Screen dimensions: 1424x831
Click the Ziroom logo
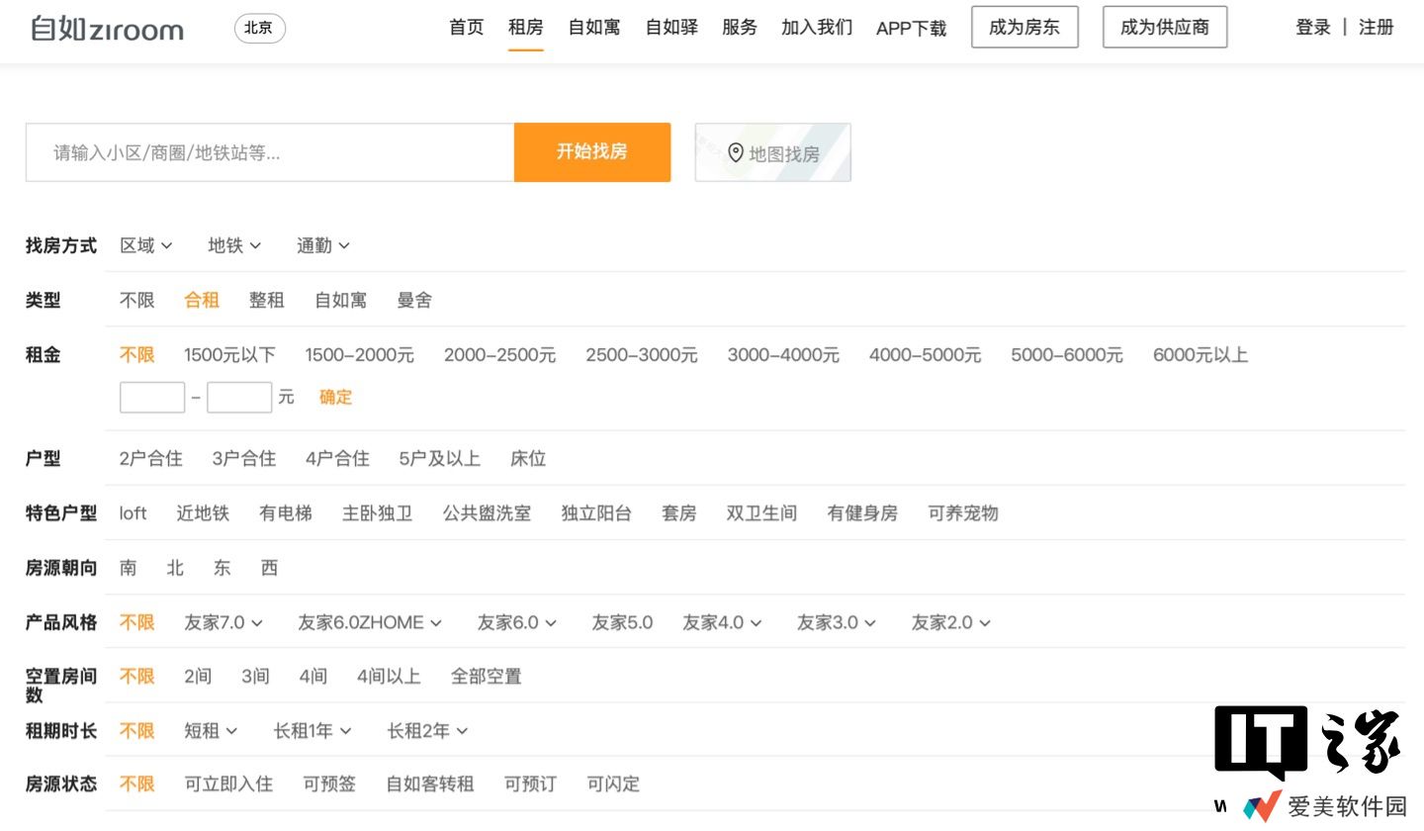tap(107, 28)
